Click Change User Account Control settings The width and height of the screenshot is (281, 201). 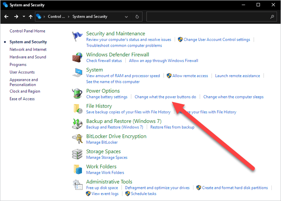217,39
